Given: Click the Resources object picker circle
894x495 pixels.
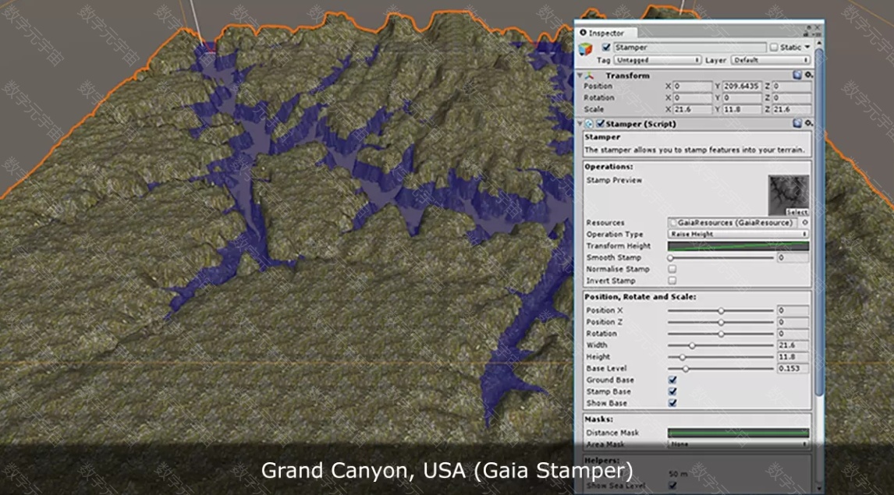Looking at the screenshot, I should click(805, 223).
